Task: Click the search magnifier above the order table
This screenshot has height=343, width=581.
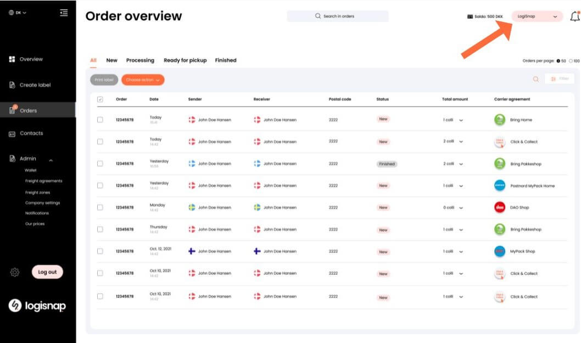Action: point(535,79)
